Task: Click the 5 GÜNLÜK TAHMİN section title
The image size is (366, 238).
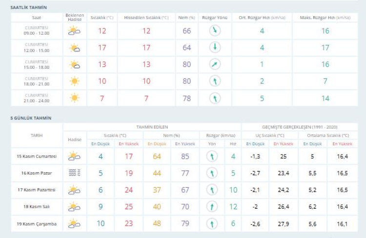Action: tap(31, 118)
